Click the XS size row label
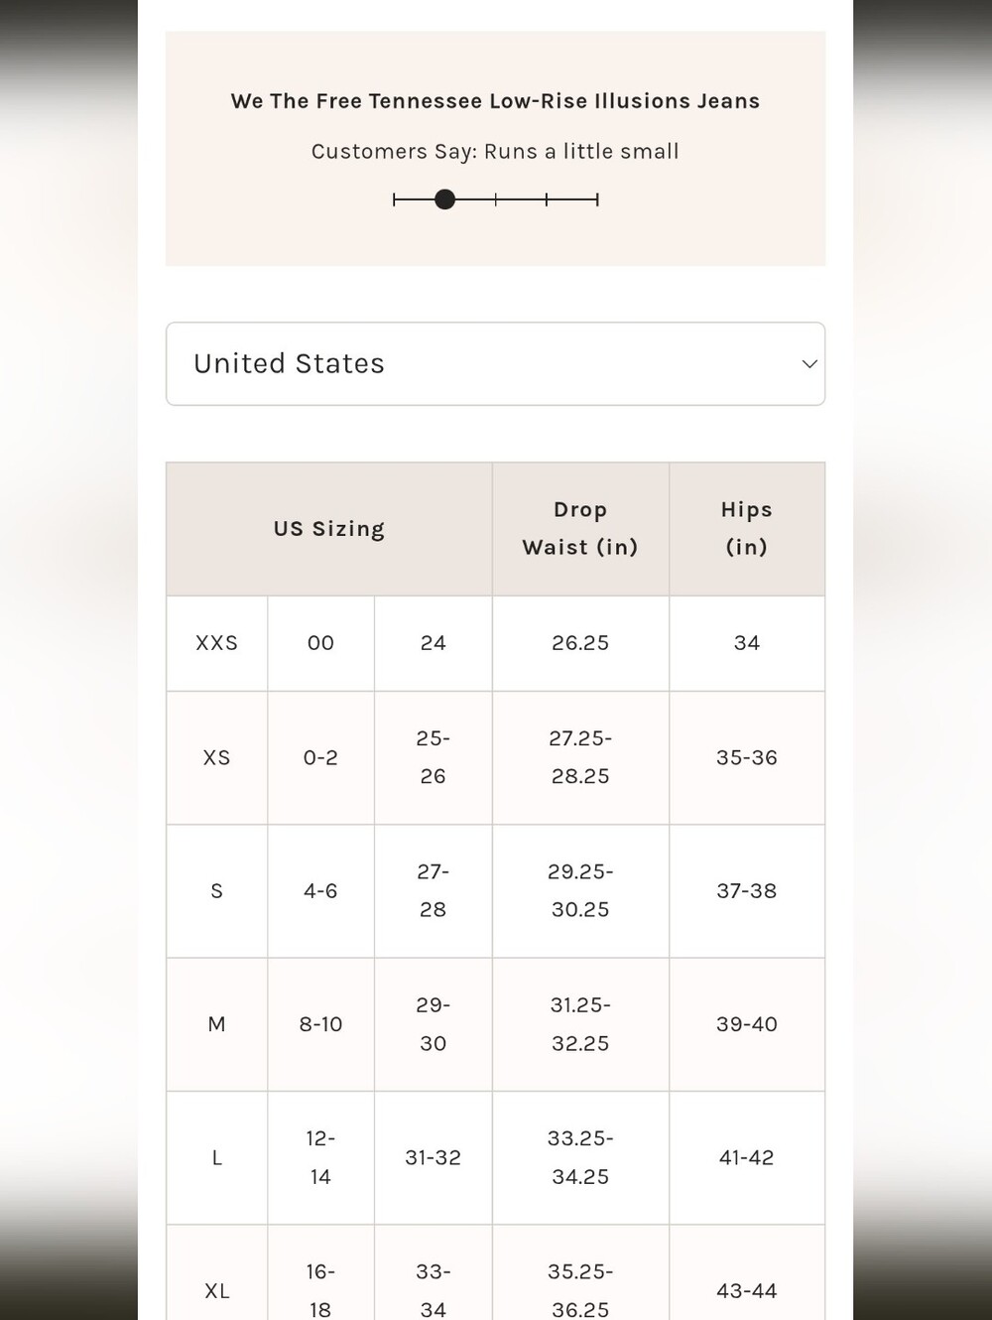The width and height of the screenshot is (992, 1320). (x=217, y=758)
